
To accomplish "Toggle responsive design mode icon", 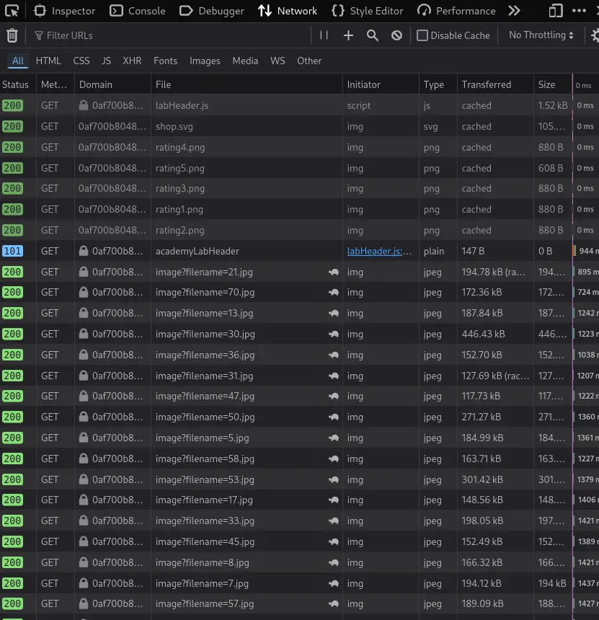I will (x=556, y=11).
